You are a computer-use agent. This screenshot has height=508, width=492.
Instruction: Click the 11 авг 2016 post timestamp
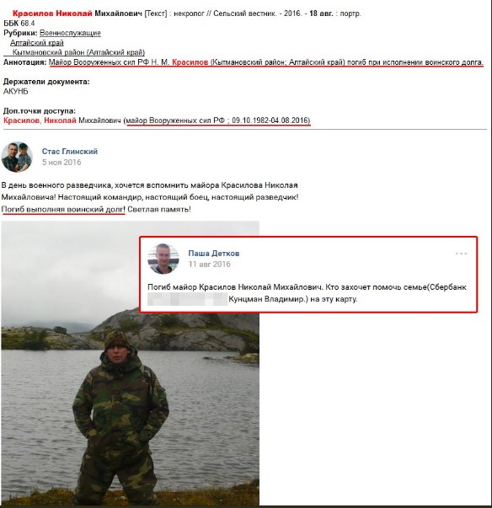coord(209,264)
